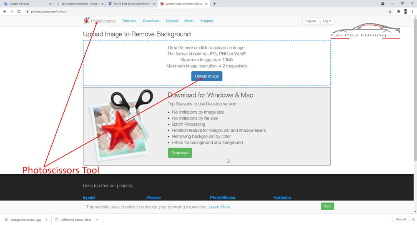Open the iResizer project link
Image resolution: width=417 pixels, height=225 pixels.
pos(154,197)
